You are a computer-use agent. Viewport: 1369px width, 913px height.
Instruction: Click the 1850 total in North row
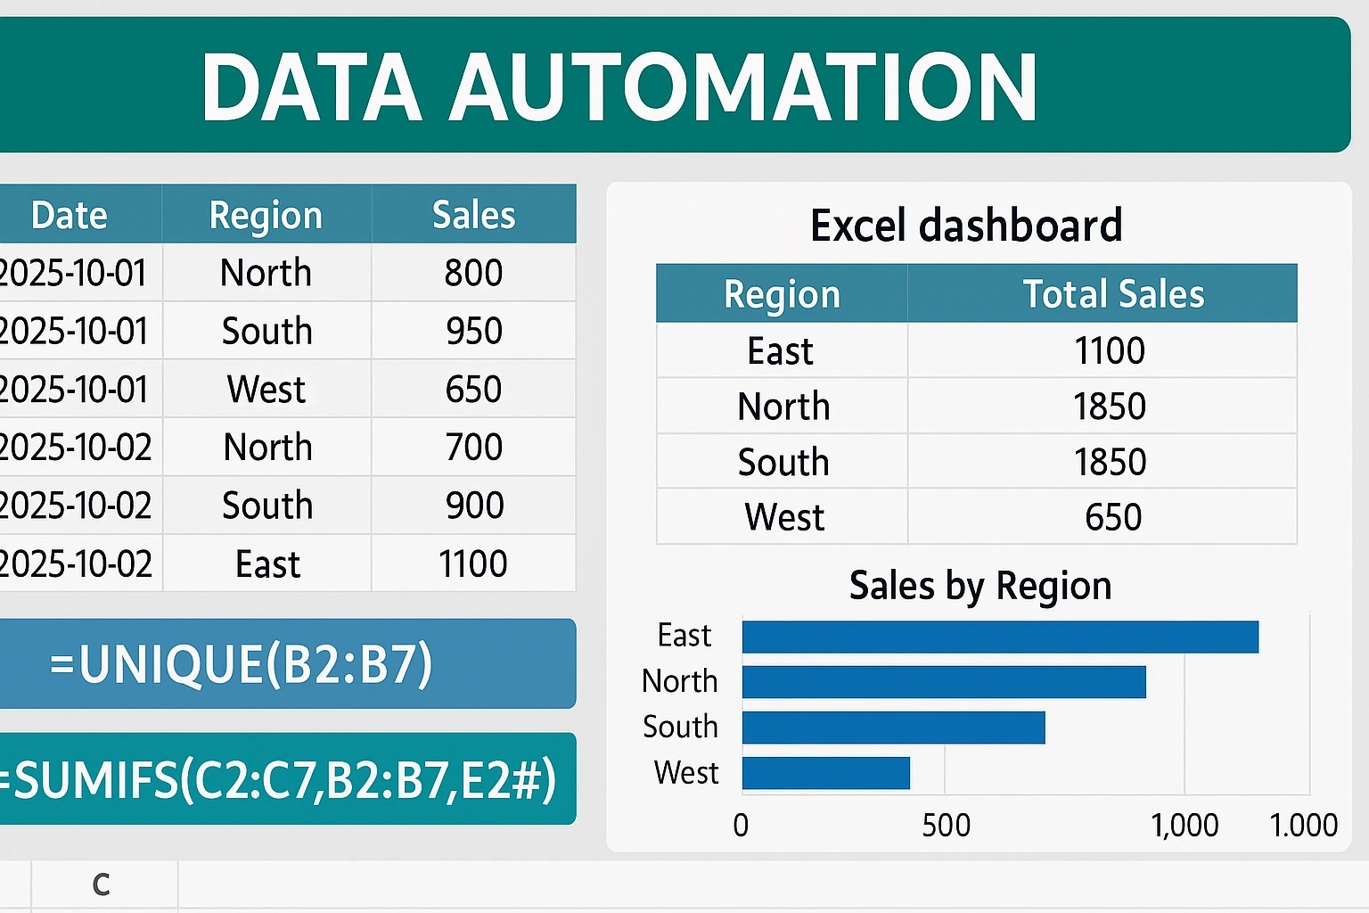coord(1103,406)
